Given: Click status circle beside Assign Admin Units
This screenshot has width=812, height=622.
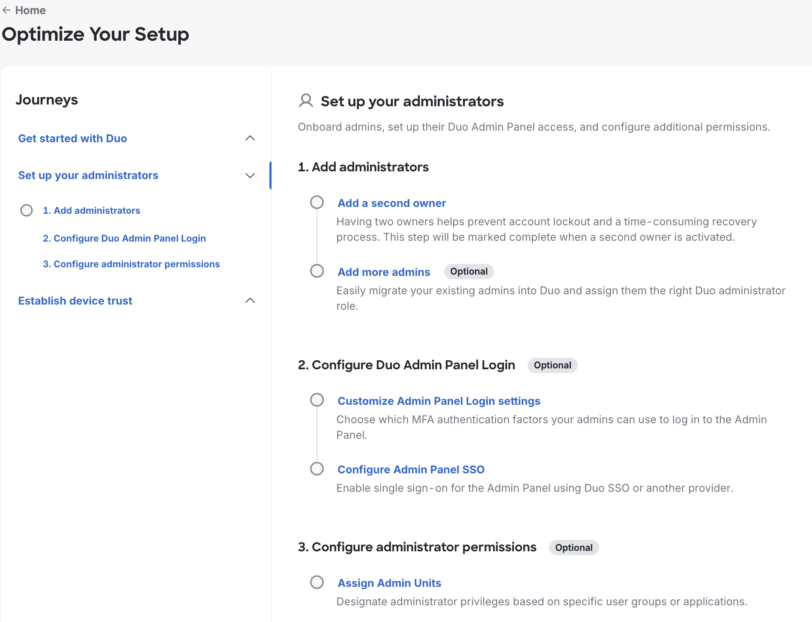Looking at the screenshot, I should point(317,582).
